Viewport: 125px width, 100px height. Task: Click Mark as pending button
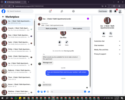point(51,28)
